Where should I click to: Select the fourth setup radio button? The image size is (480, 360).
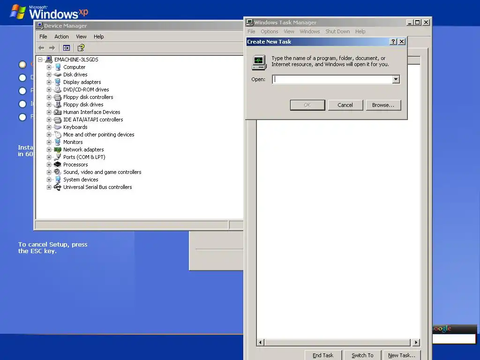pyautogui.click(x=22, y=104)
